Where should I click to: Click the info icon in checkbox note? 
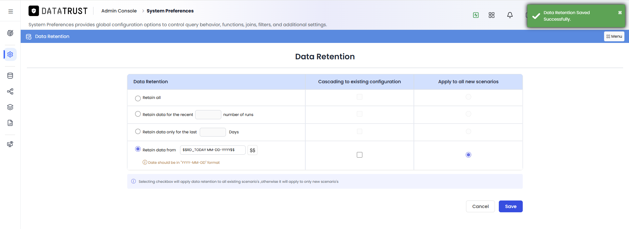133,181
